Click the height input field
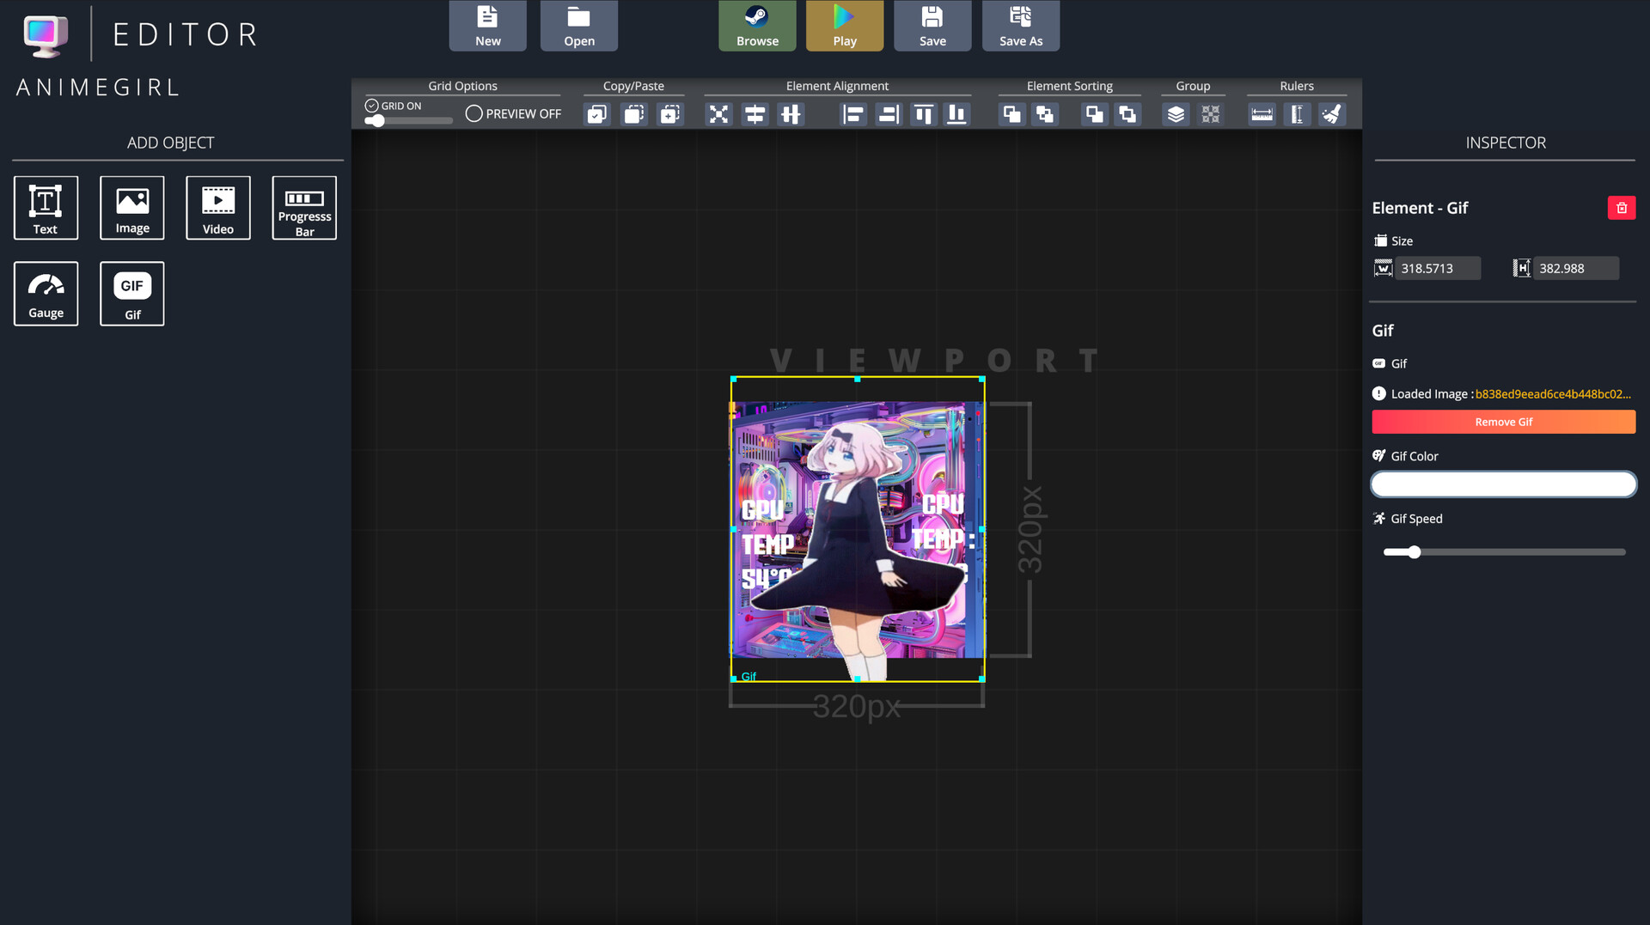The width and height of the screenshot is (1650, 925). pos(1575,268)
